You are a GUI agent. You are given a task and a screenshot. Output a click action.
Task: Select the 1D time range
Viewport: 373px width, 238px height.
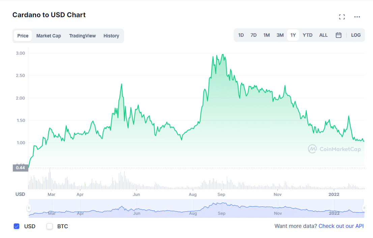coord(241,35)
